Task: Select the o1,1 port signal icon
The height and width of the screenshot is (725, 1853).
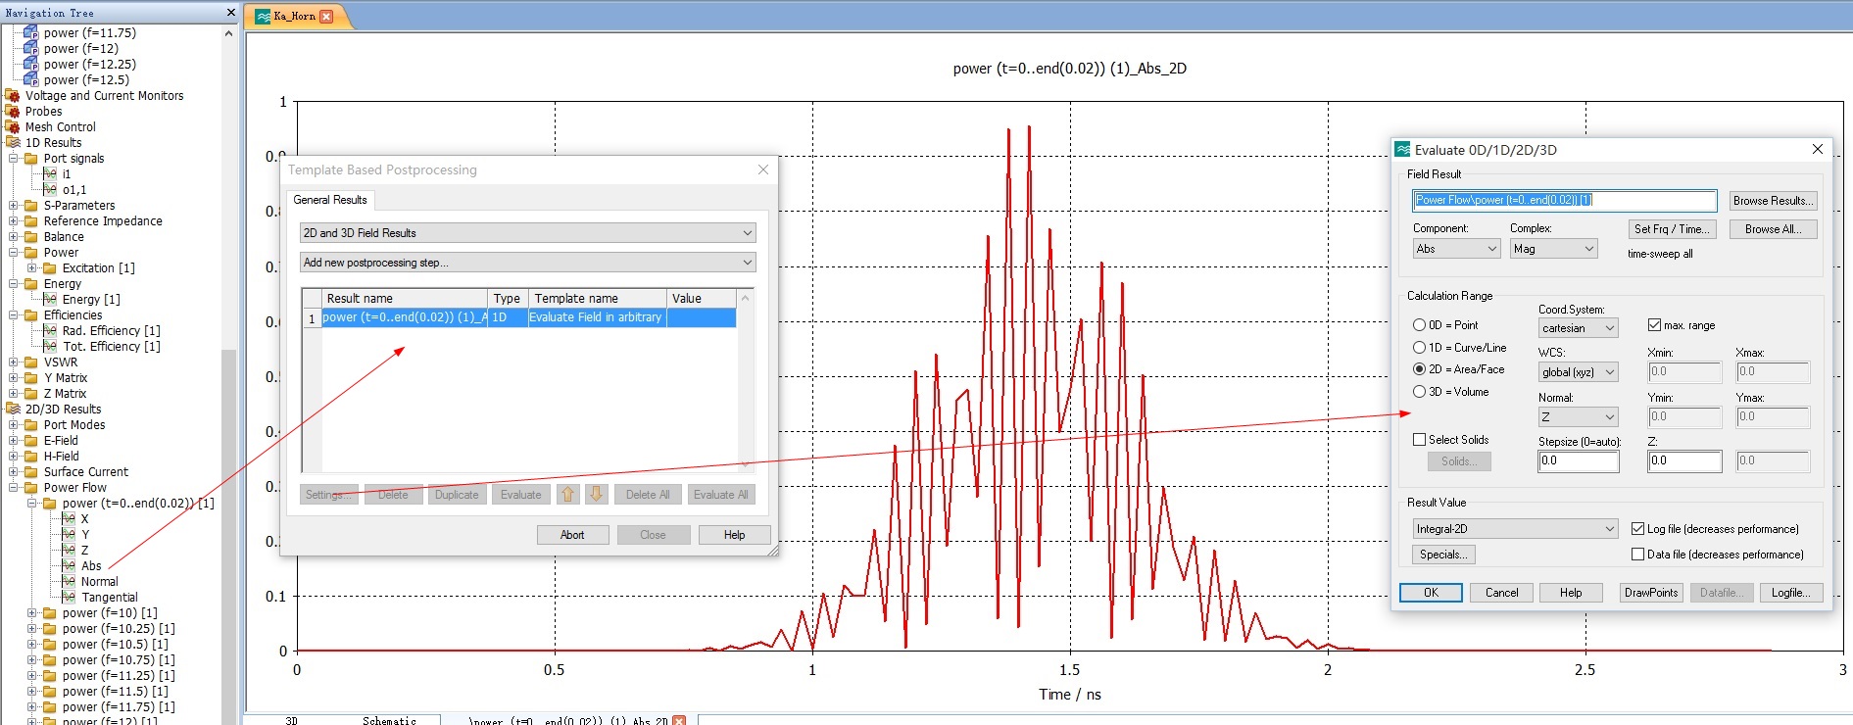Action: pyautogui.click(x=50, y=189)
